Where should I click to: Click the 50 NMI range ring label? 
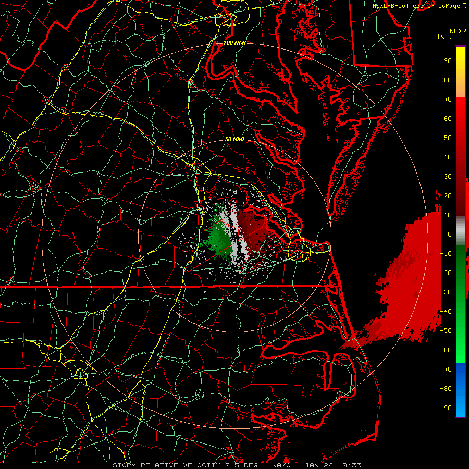pos(234,139)
